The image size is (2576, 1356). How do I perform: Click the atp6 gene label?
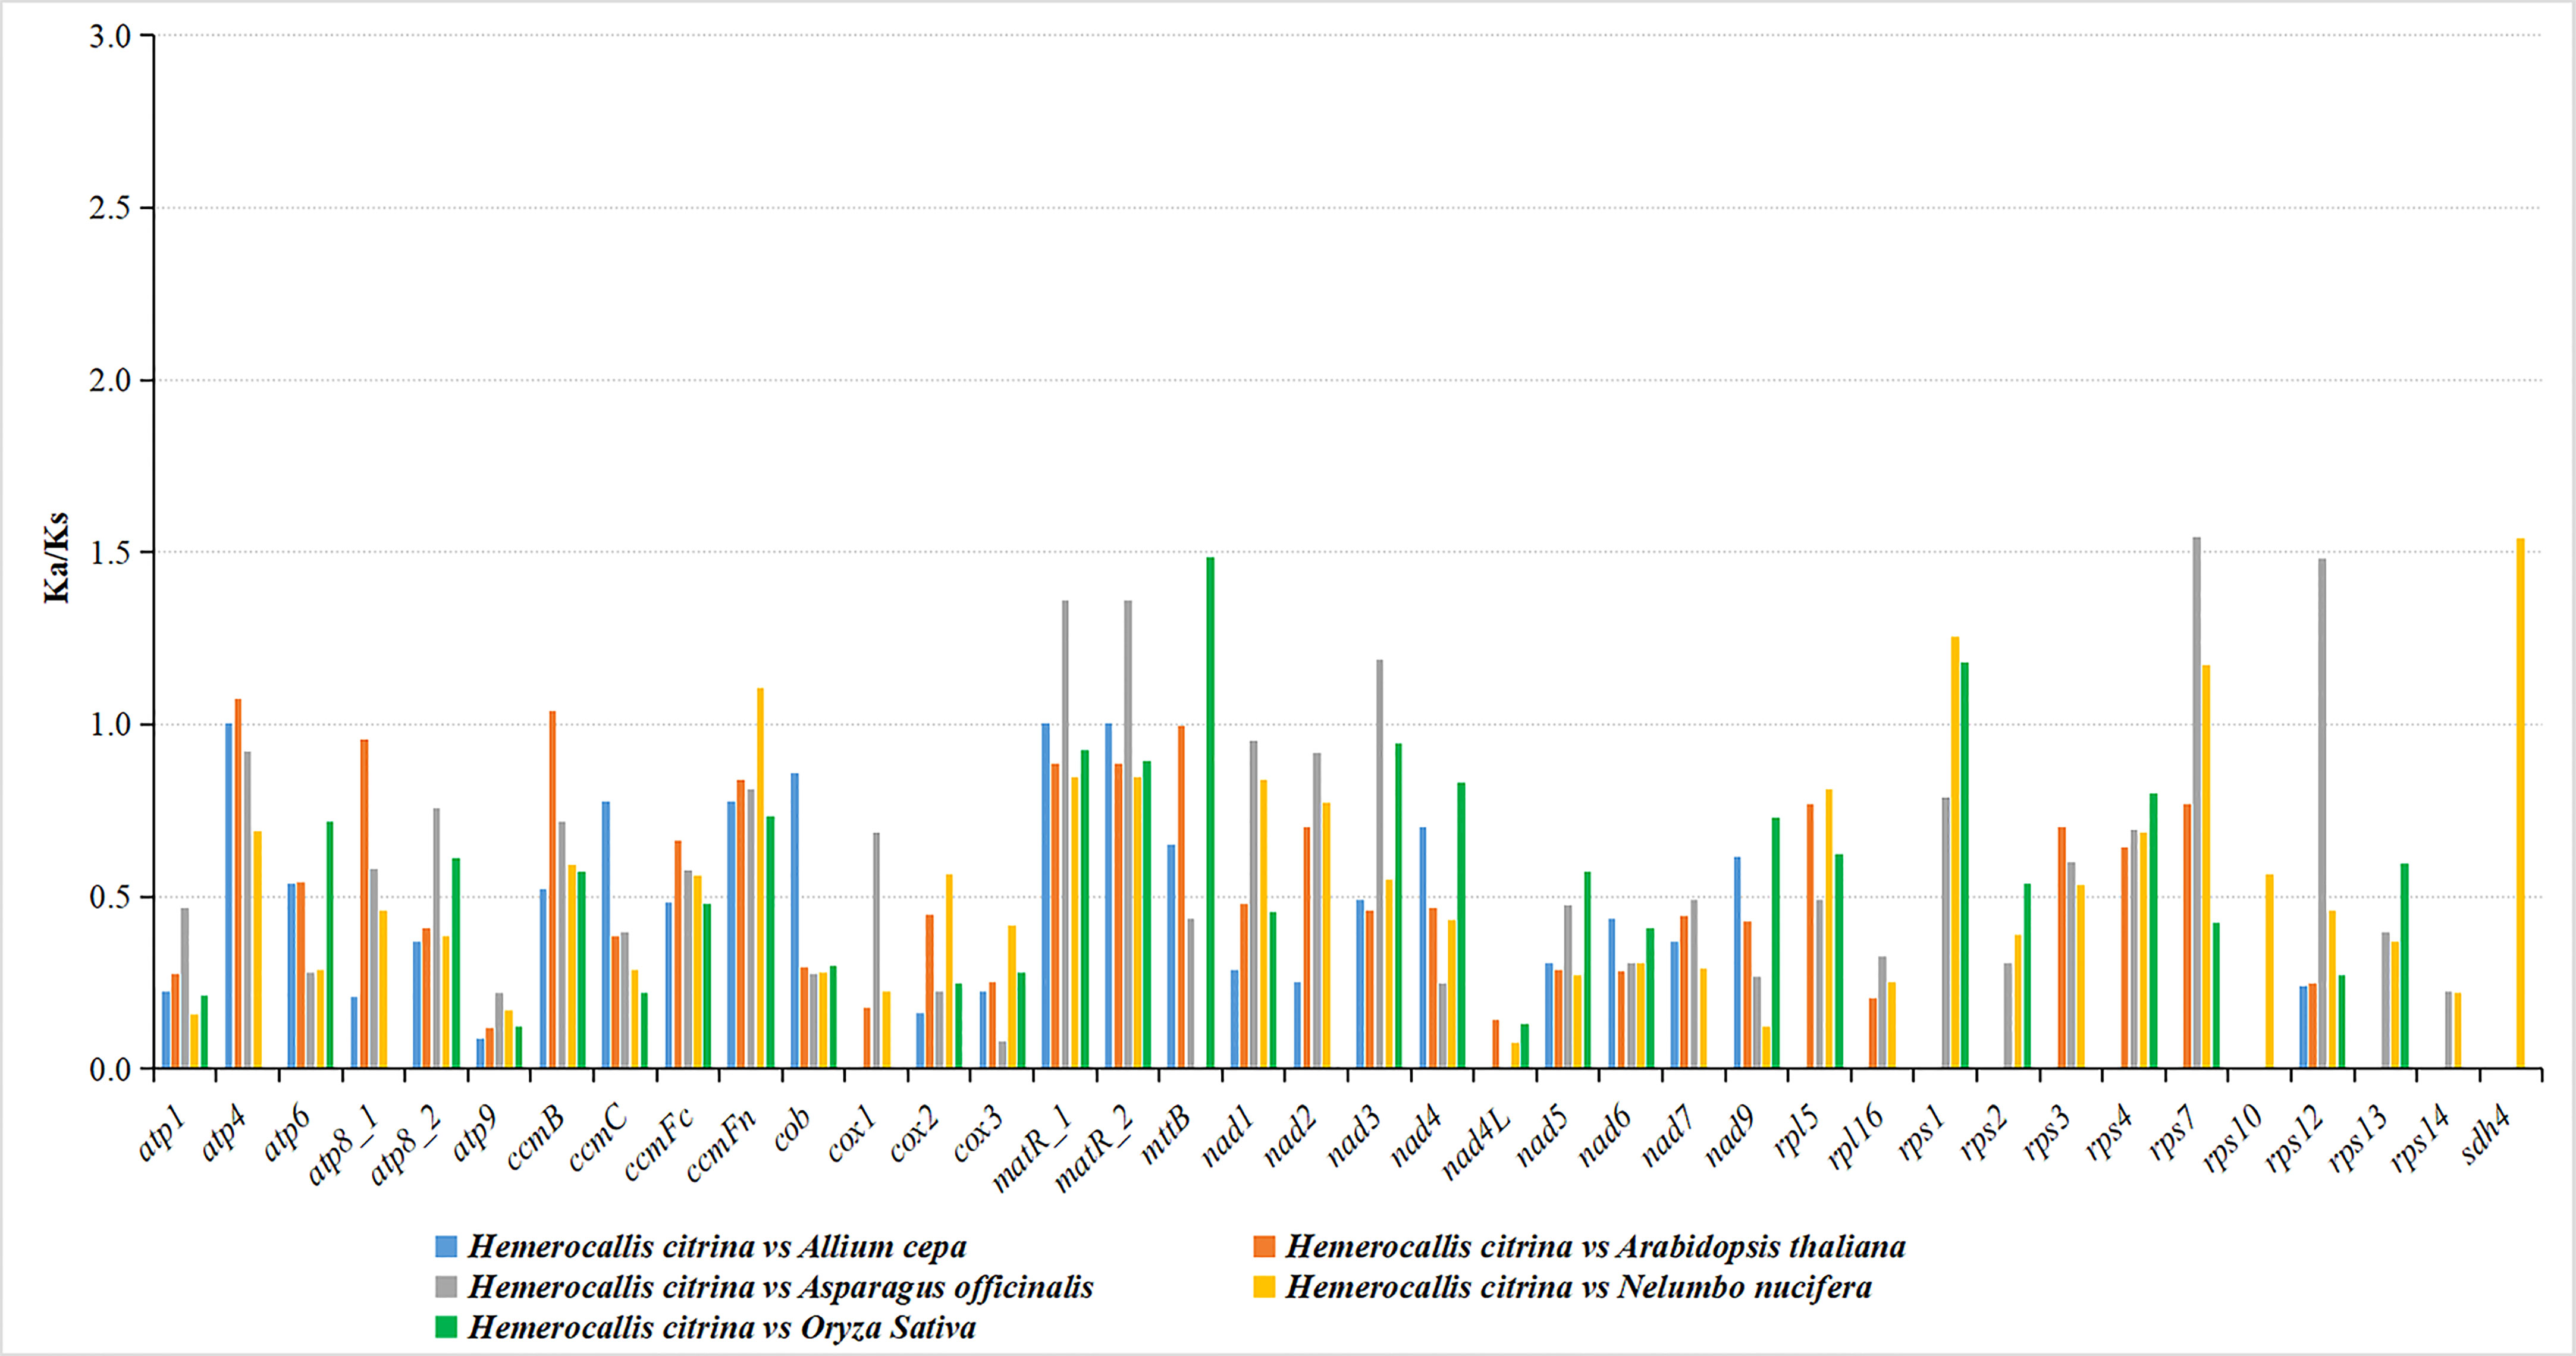click(288, 1135)
